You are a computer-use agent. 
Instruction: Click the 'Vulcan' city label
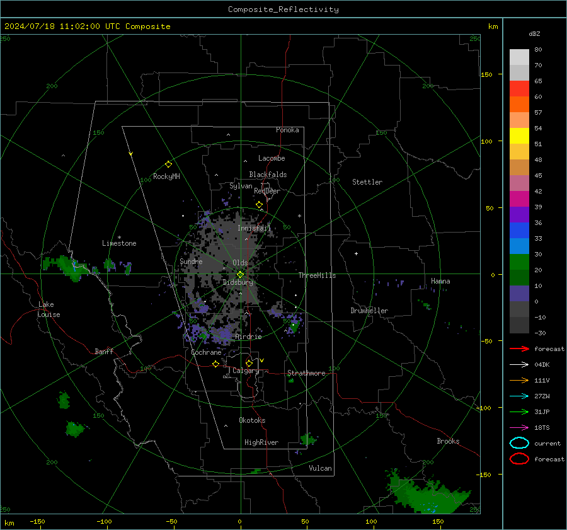320,468
